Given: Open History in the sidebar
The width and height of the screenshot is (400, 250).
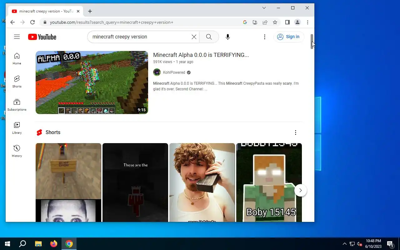Looking at the screenshot, I should [x=17, y=151].
